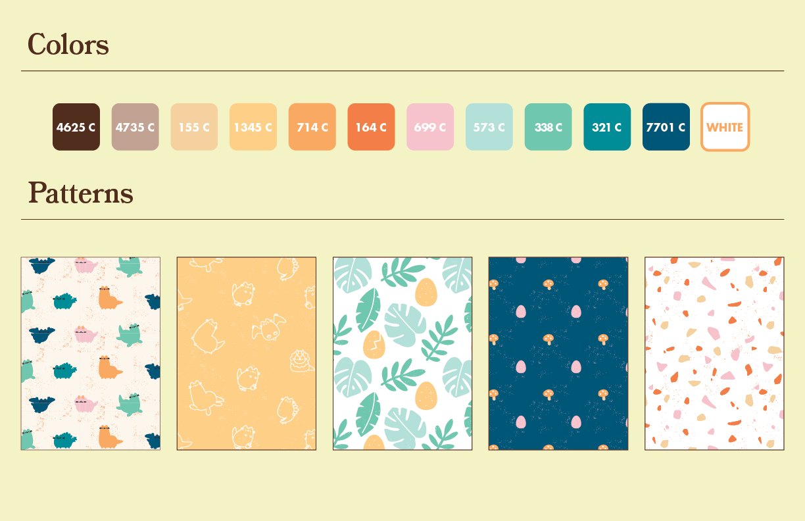Pick the bright orange 164 C swatch
Image resolution: width=805 pixels, height=521 pixels.
[x=371, y=127]
